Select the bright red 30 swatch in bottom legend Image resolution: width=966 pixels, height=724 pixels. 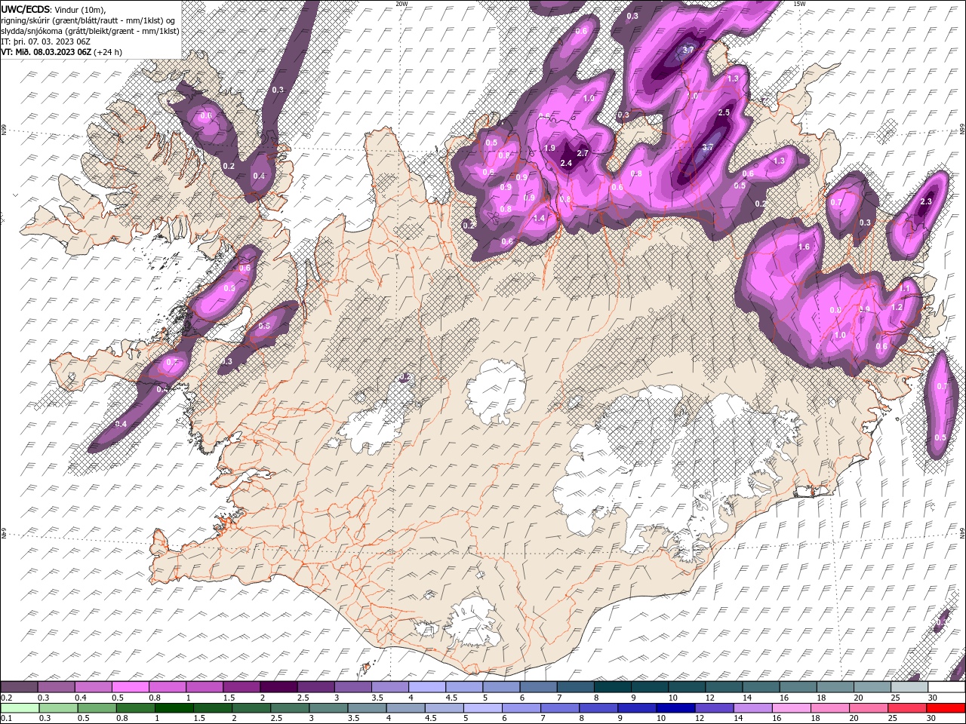pos(946,708)
